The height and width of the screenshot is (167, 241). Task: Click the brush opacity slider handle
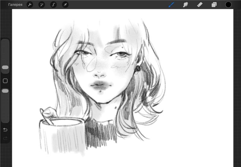5,91
